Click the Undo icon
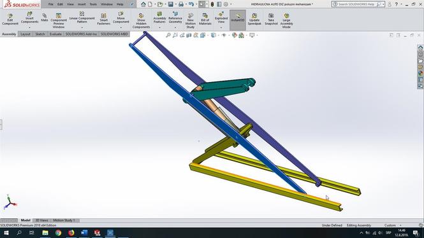This screenshot has width=424, height=238. coord(191,4)
